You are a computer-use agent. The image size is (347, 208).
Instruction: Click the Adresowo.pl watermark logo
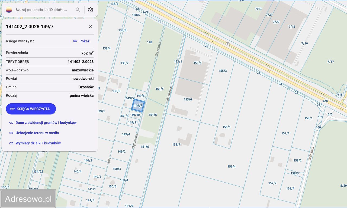tap(28, 199)
